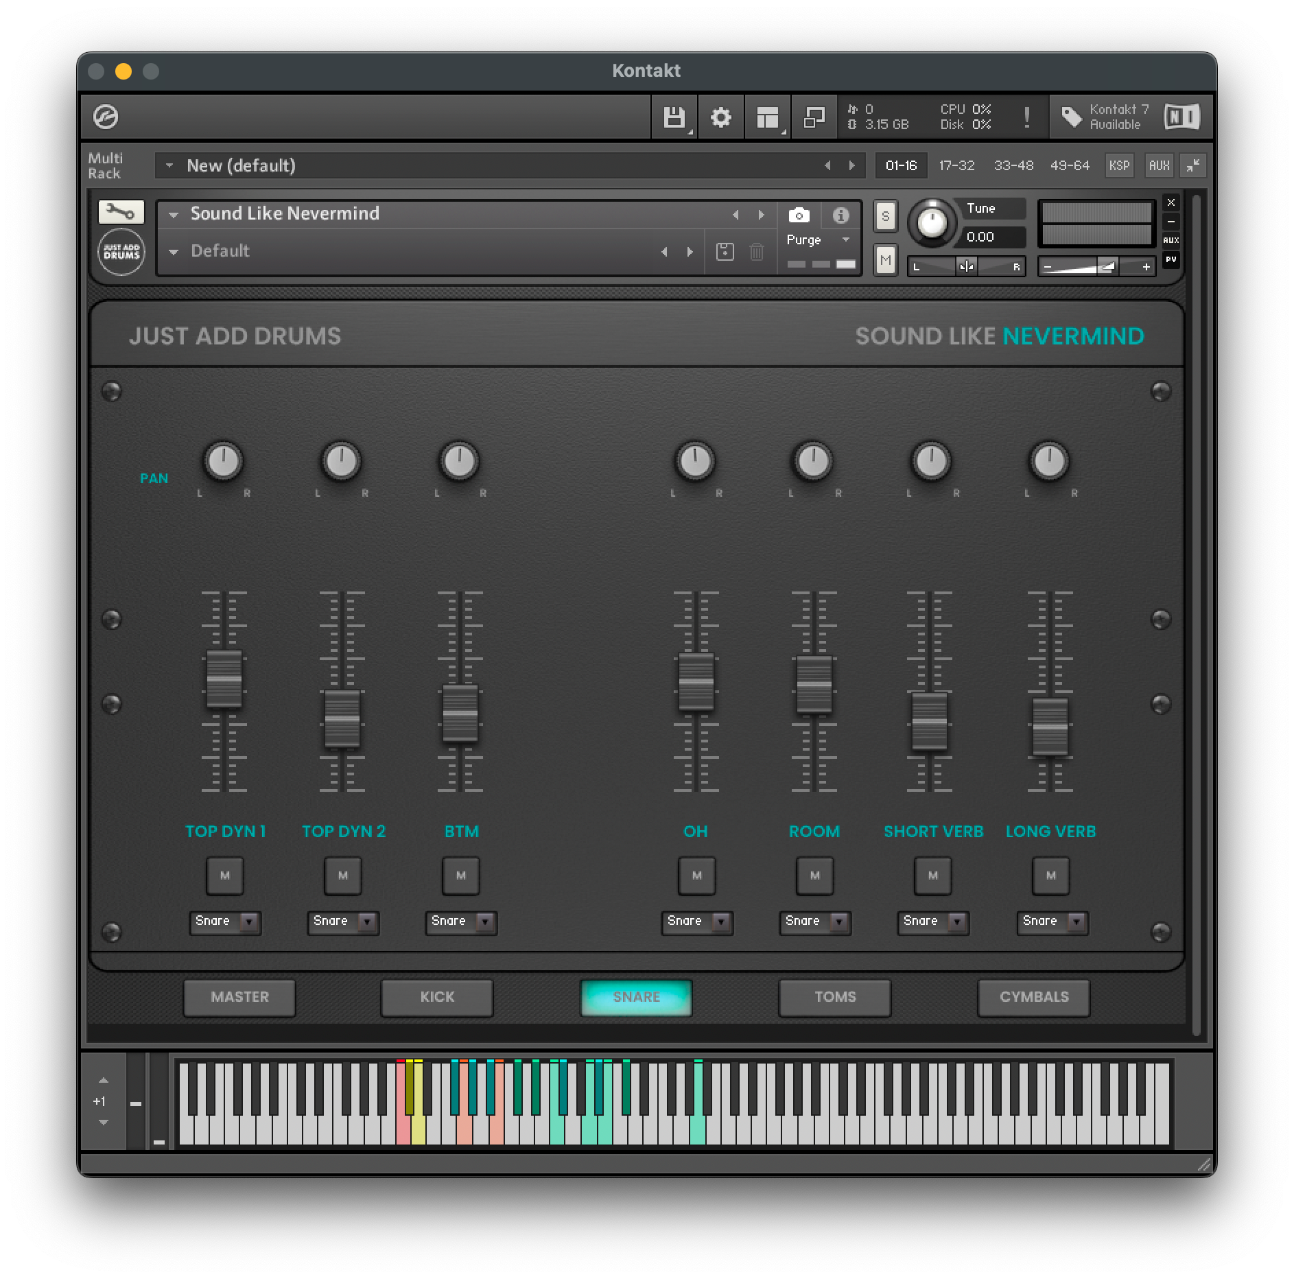
Task: Minimize instrument header with minus button
Action: 1171,222
